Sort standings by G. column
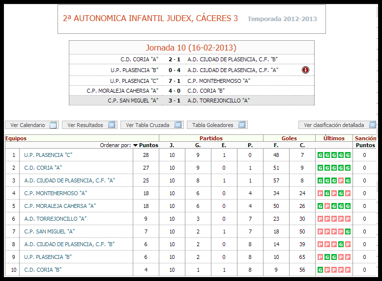 pyautogui.click(x=198, y=145)
